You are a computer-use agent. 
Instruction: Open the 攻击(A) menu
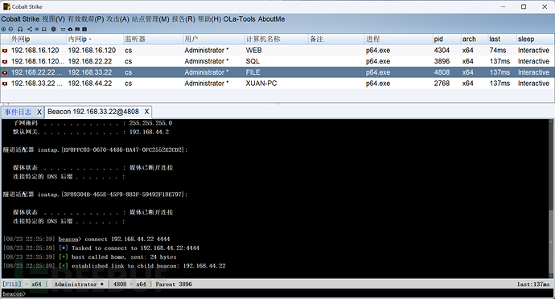point(118,19)
